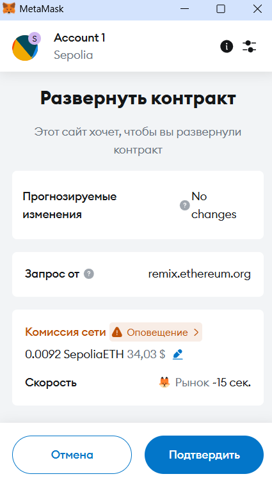Click the remix.ethereum.org origin text
Image resolution: width=272 pixels, height=481 pixels.
click(199, 274)
